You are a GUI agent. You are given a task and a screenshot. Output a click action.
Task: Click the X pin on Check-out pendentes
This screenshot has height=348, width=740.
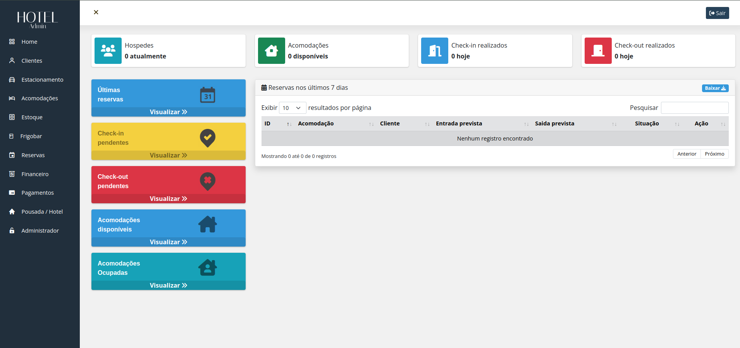point(208,181)
